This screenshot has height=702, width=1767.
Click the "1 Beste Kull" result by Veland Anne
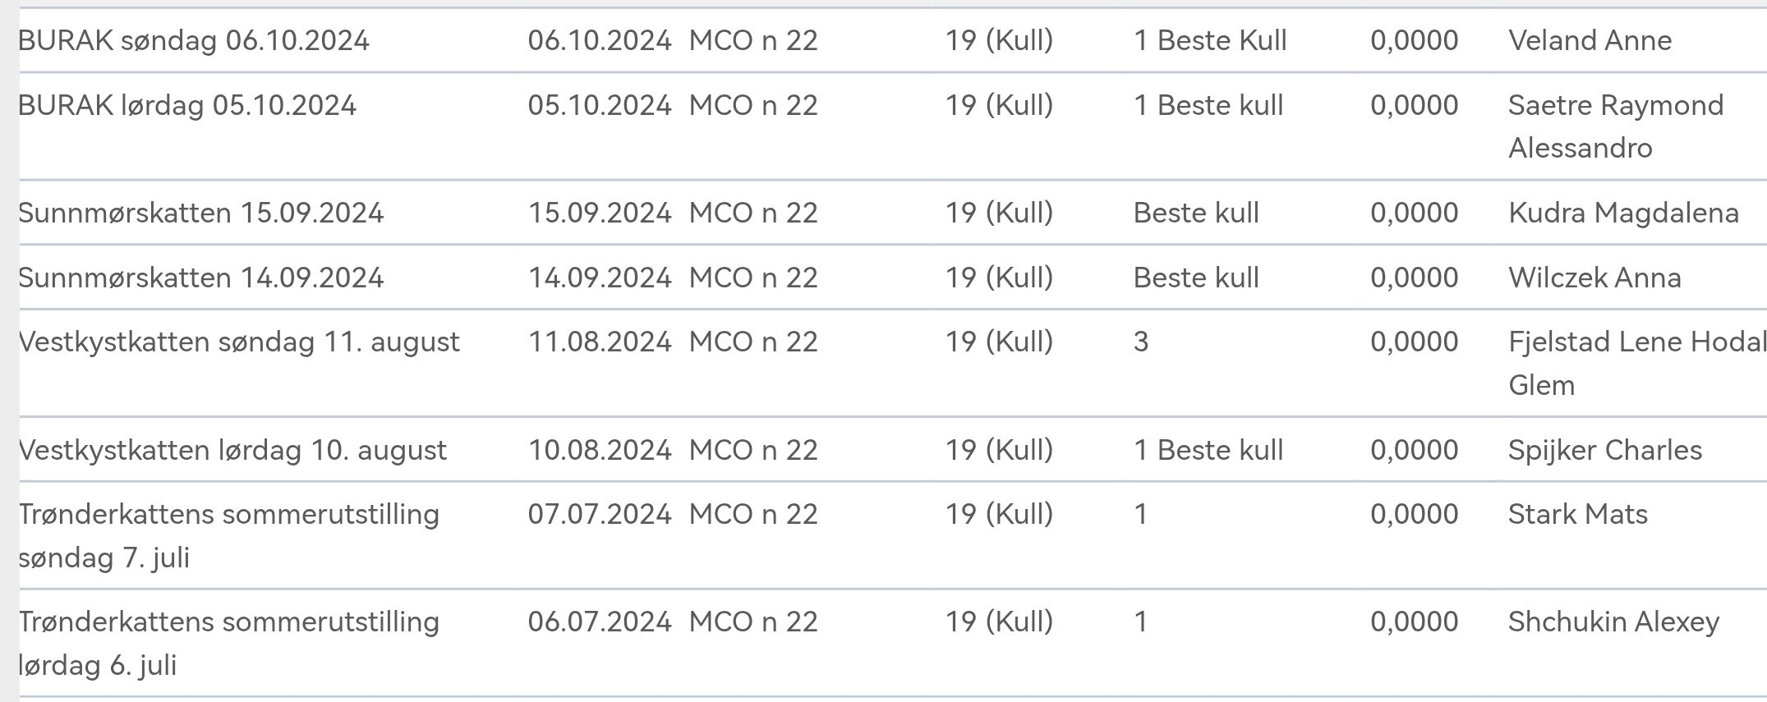coord(1210,40)
